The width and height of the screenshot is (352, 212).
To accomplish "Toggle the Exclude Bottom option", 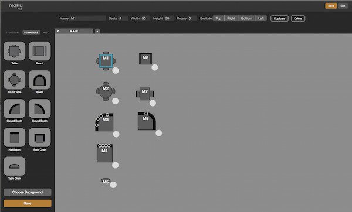I will 246,18.
